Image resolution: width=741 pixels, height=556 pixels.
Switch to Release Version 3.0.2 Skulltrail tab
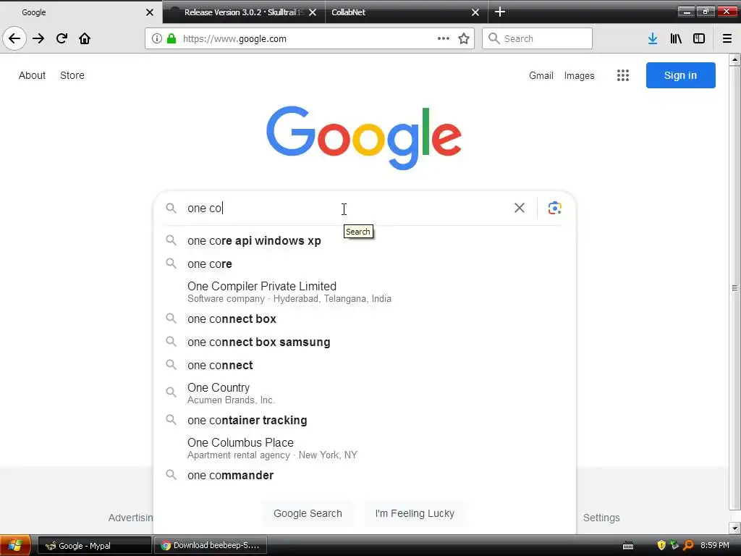click(x=244, y=12)
